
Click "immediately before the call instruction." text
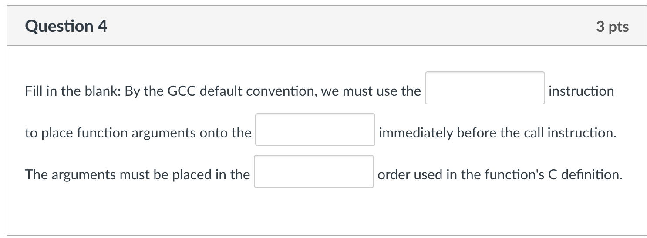(x=498, y=133)
